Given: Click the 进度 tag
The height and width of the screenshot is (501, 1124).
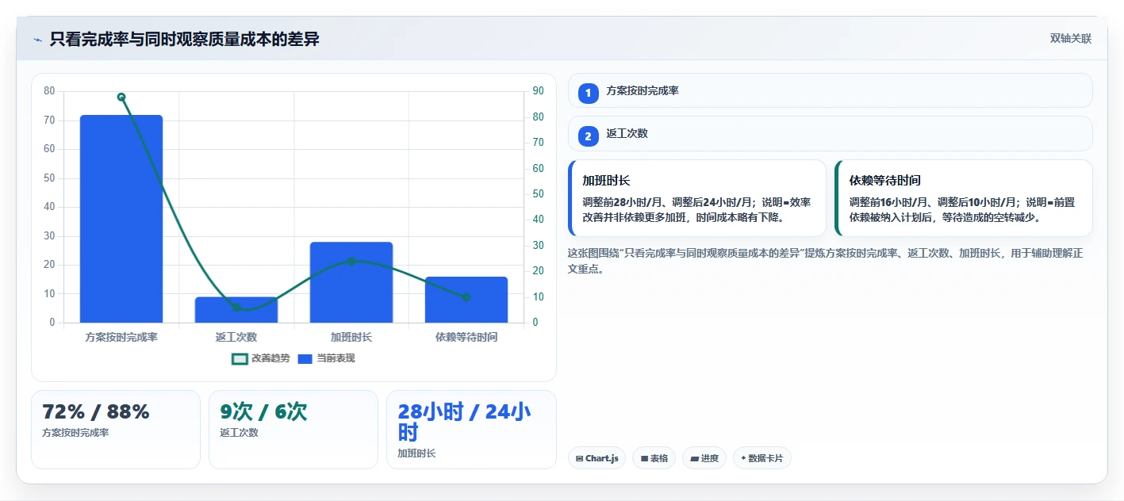Looking at the screenshot, I should click(704, 458).
